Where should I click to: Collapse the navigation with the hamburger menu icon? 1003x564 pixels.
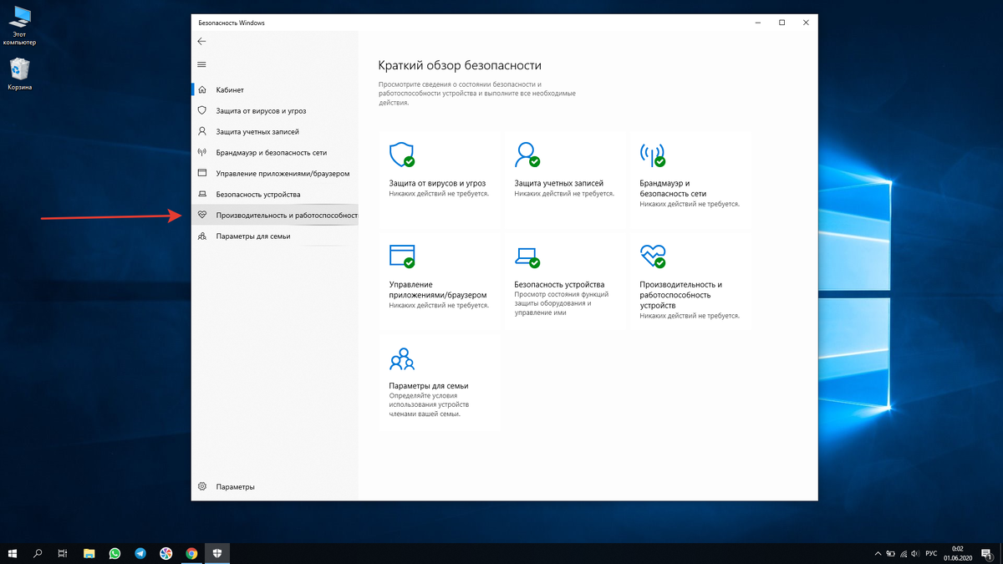pos(201,64)
